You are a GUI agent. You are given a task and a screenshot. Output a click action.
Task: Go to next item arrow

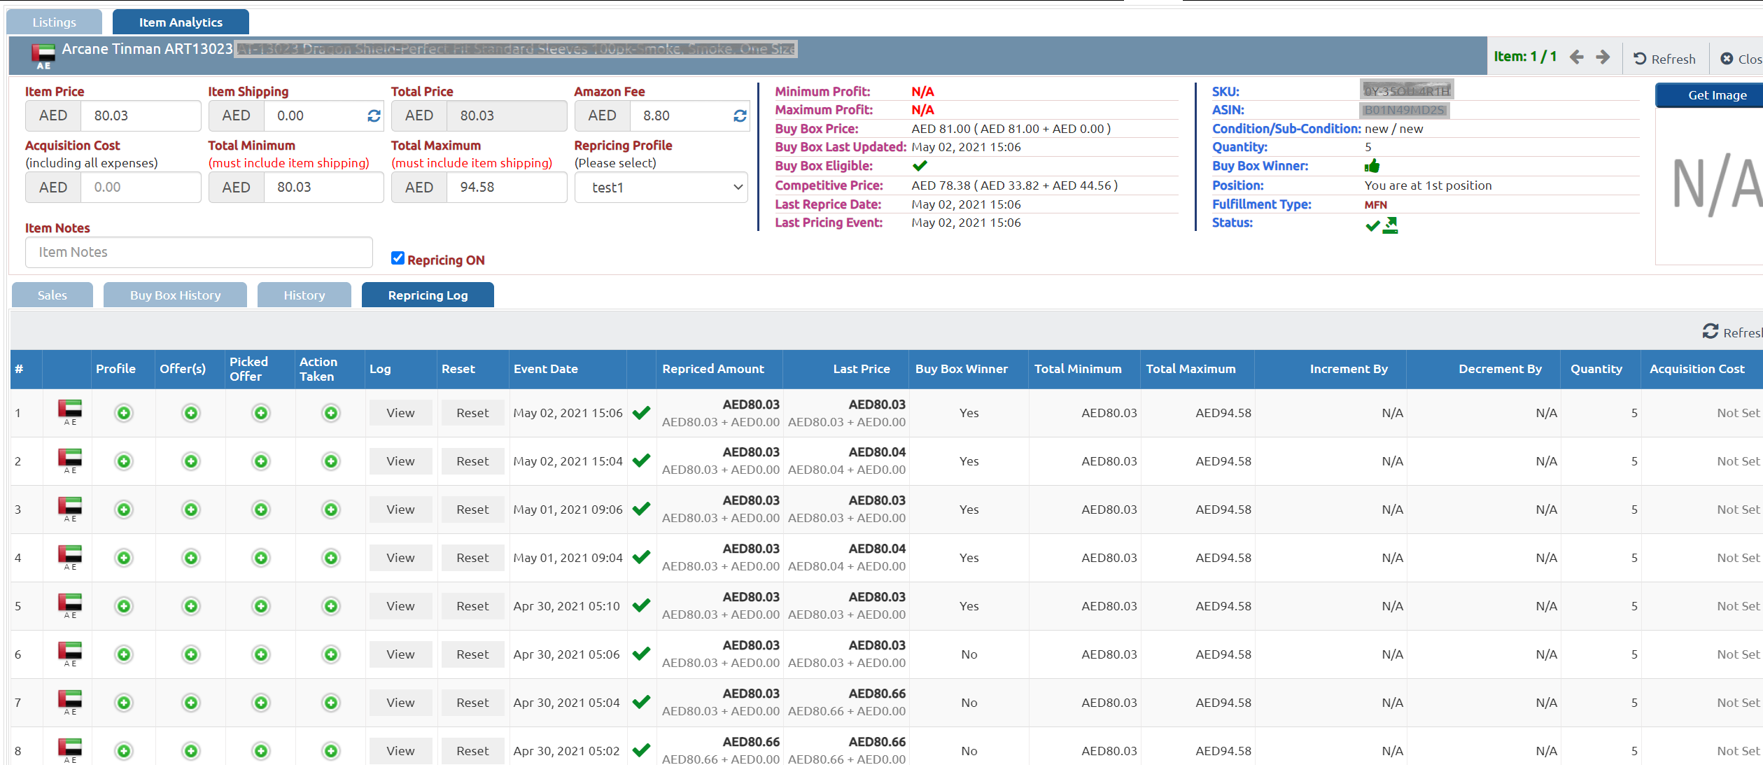(x=1603, y=57)
